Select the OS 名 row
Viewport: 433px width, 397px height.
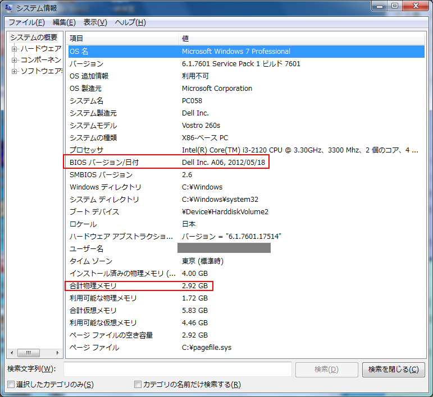247,52
